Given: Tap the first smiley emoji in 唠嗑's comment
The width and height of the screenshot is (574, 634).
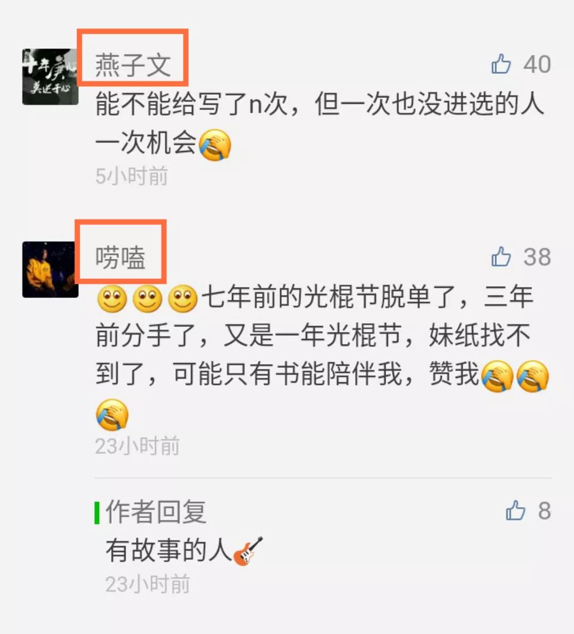Looking at the screenshot, I should [x=112, y=299].
